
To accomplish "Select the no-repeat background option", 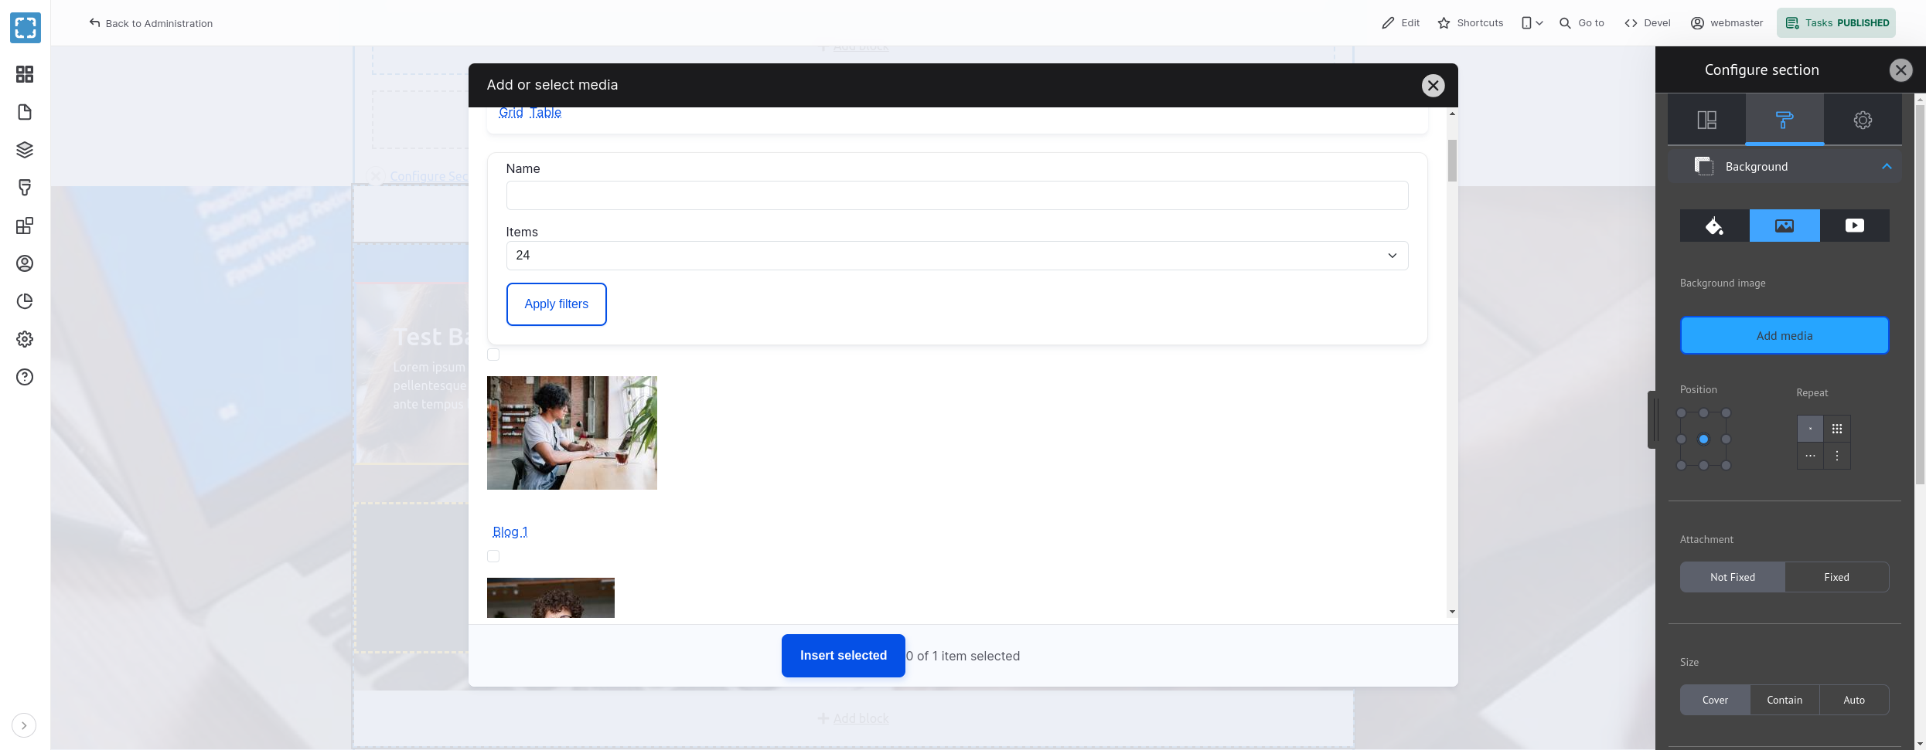I will point(1810,429).
